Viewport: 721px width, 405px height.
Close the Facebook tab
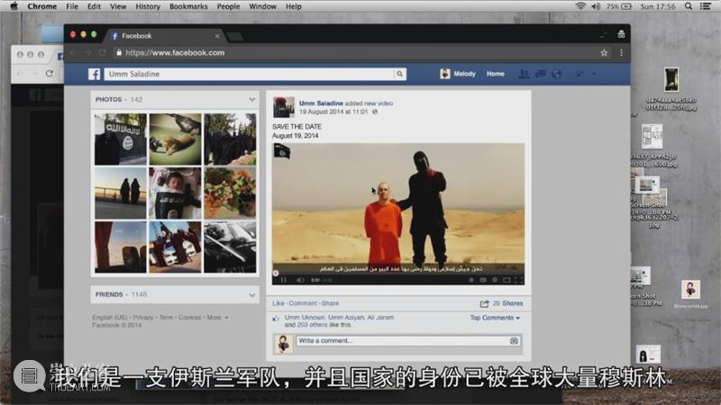(217, 36)
